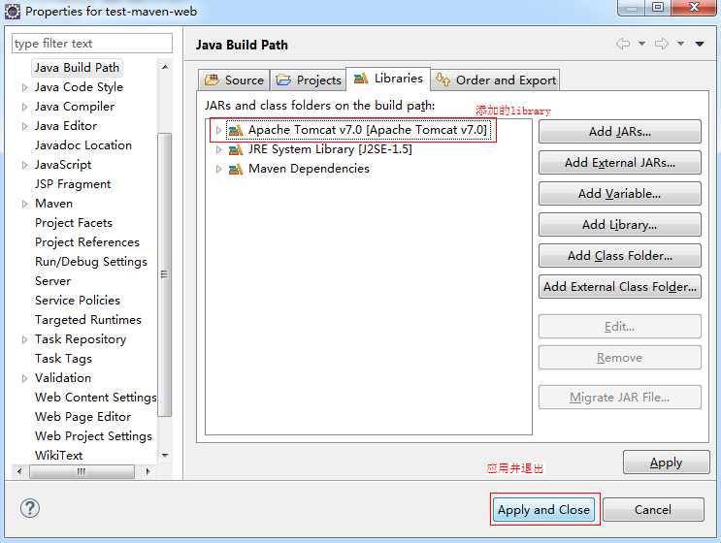Open the view menu triangle
The height and width of the screenshot is (543, 721).
pos(700,44)
